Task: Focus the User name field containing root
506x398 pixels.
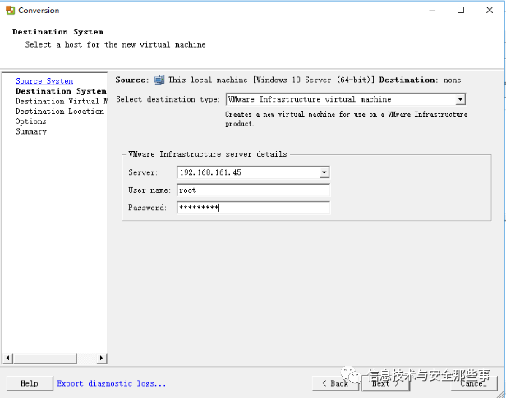Action: (x=253, y=190)
